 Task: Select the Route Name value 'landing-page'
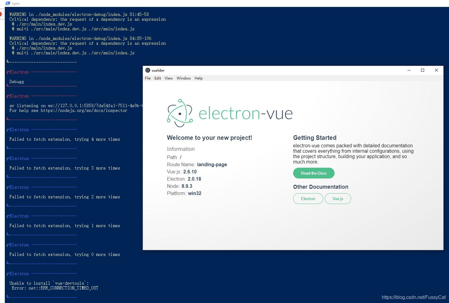coord(212,164)
